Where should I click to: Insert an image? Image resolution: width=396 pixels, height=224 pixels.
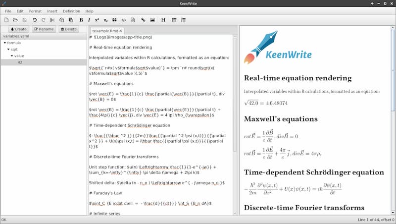point(152,20)
